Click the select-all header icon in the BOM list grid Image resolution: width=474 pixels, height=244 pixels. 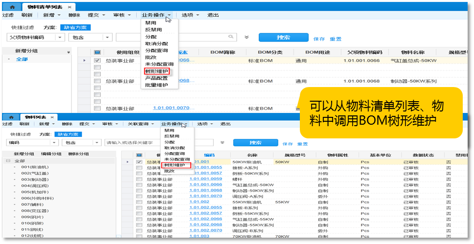[97, 52]
